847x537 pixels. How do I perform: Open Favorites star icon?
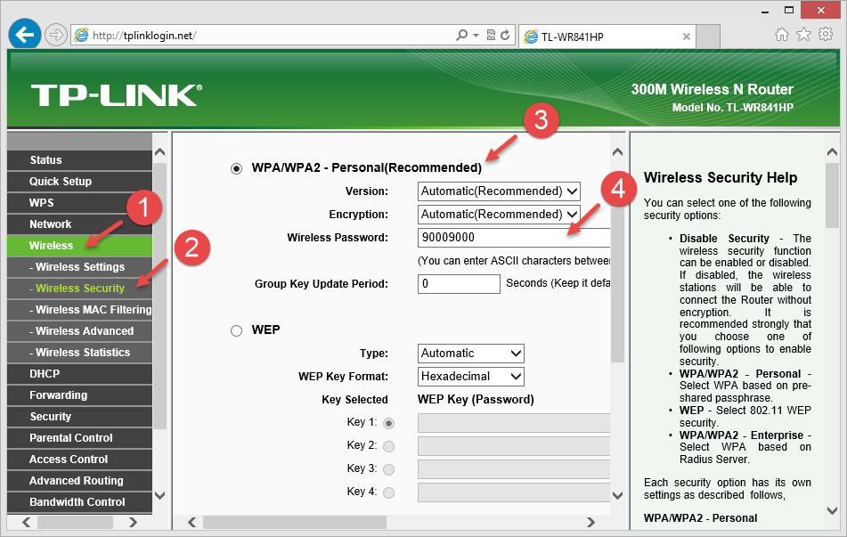[x=803, y=35]
